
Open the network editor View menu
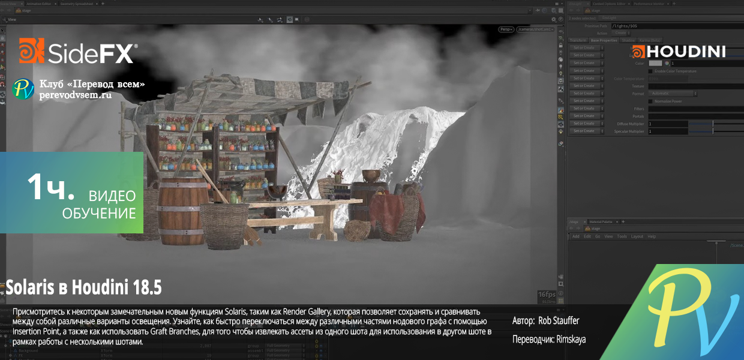(608, 236)
